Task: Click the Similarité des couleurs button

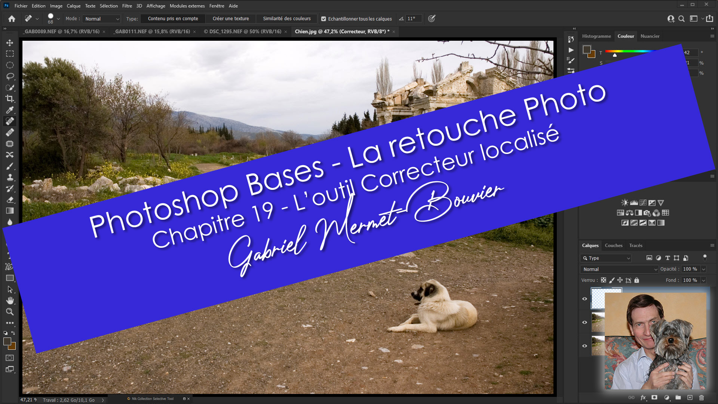Action: tap(286, 19)
